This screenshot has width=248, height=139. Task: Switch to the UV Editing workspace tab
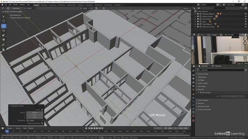tap(61, 5)
